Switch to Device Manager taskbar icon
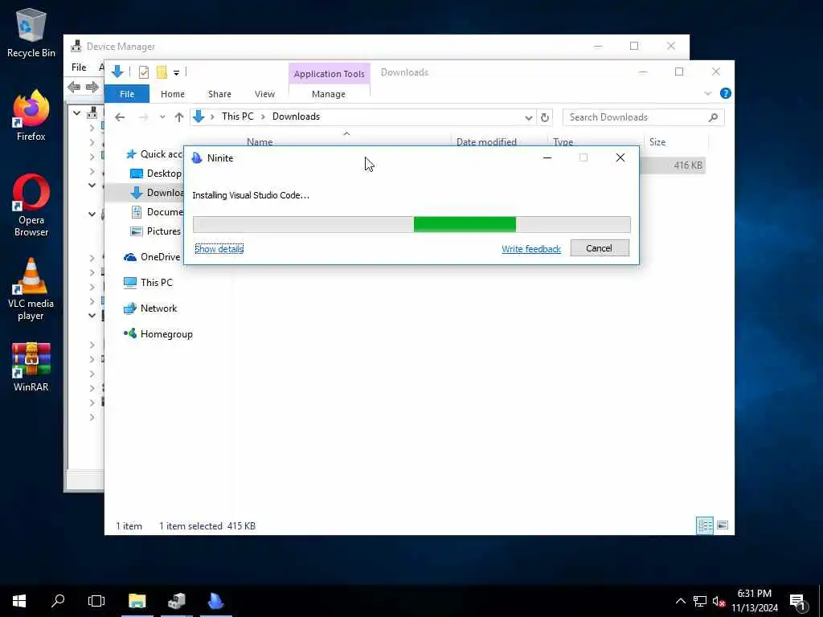Screen dimensions: 823x617 click(176, 601)
